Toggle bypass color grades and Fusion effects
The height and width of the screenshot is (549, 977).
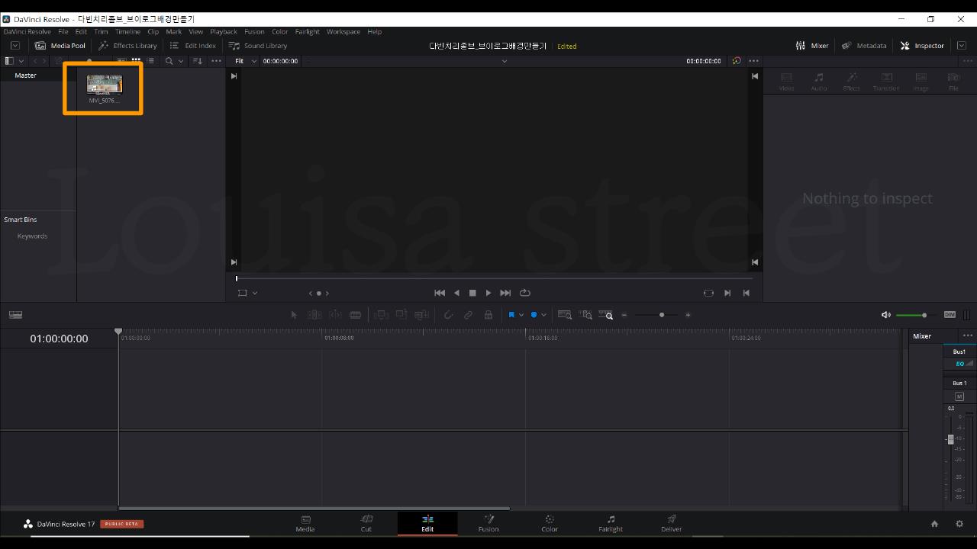737,61
